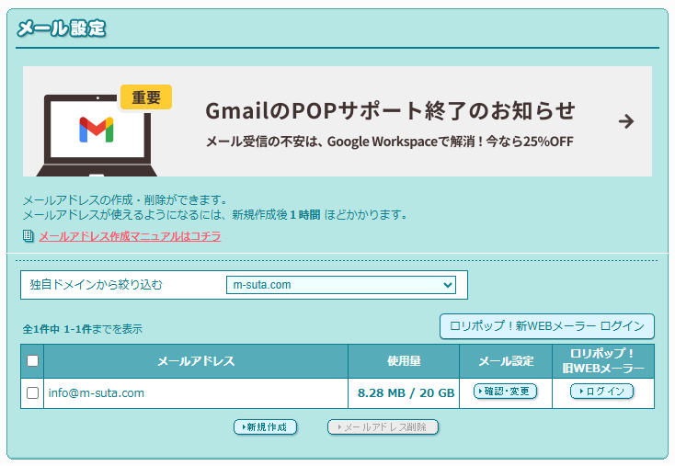
Task: Check the box for info@m-suta.com
Action: pyautogui.click(x=32, y=393)
